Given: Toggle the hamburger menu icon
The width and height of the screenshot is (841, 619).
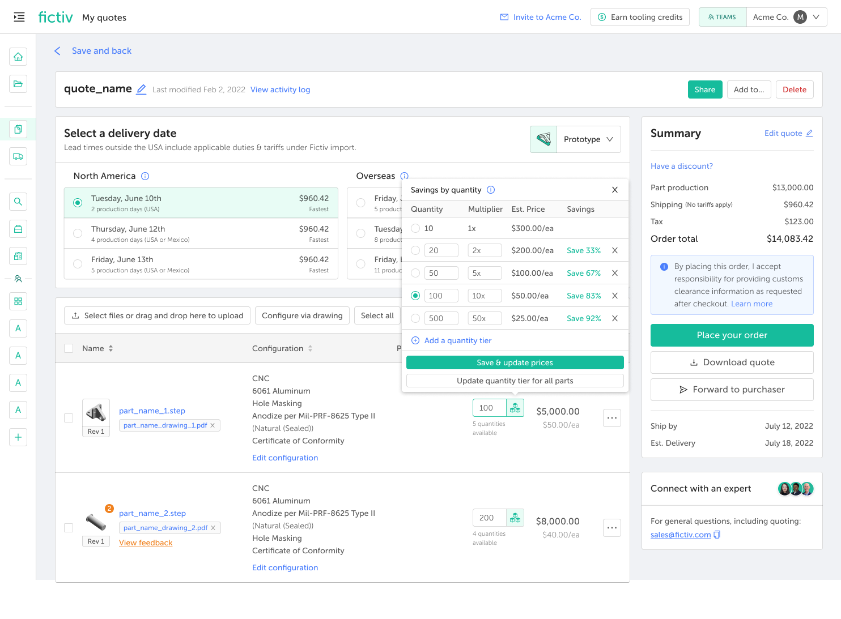Looking at the screenshot, I should pyautogui.click(x=19, y=17).
